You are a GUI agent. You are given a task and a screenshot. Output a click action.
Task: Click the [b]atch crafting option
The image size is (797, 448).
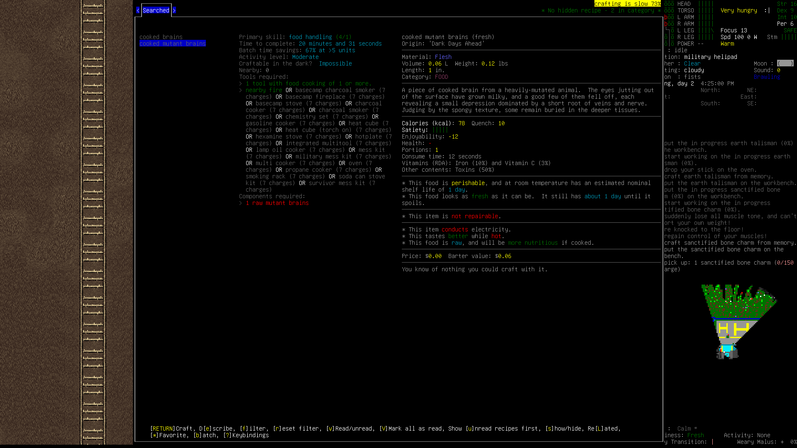(x=205, y=435)
